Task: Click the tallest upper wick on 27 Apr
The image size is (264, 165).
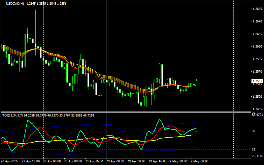Action: pyautogui.click(x=35, y=20)
